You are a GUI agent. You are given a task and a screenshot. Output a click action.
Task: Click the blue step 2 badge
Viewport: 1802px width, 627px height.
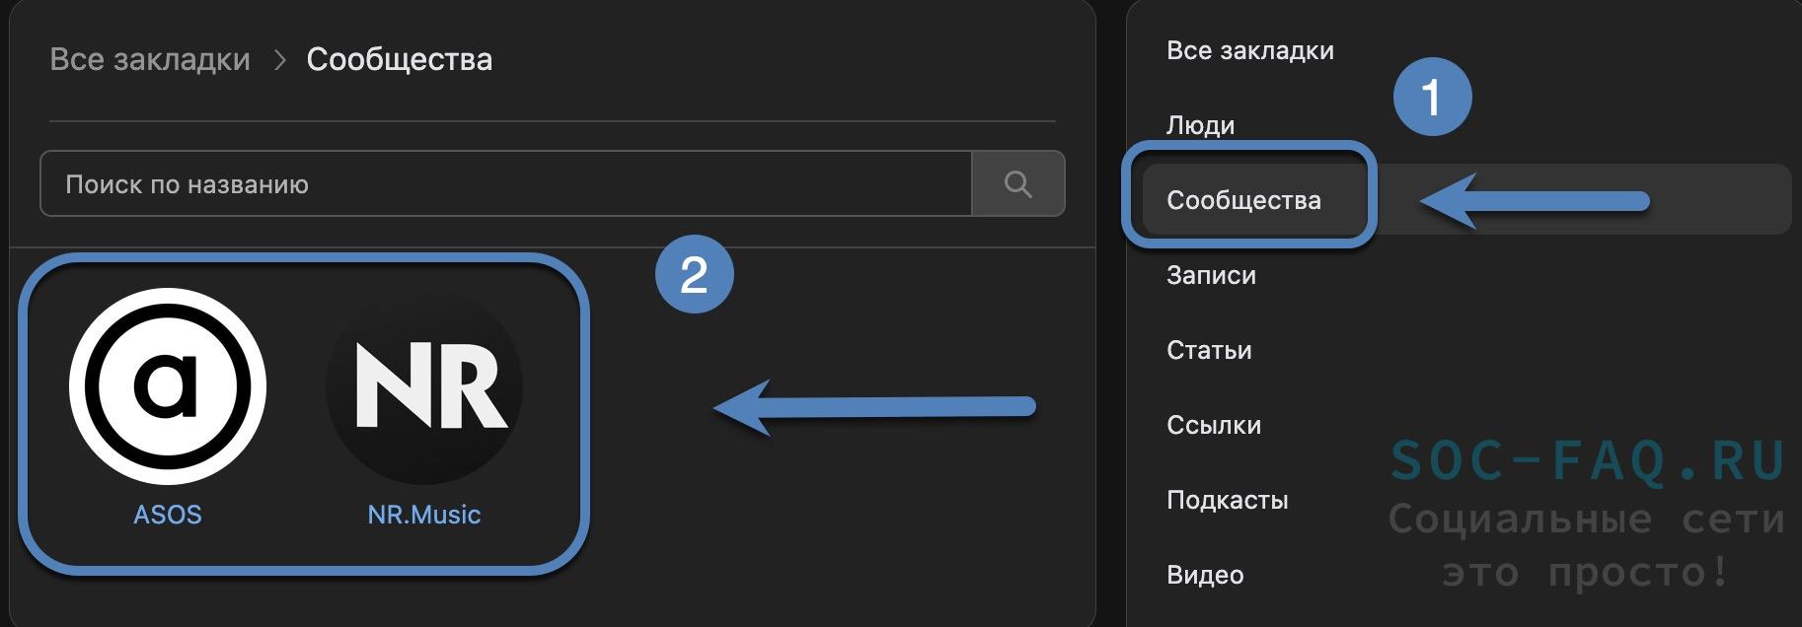[694, 273]
